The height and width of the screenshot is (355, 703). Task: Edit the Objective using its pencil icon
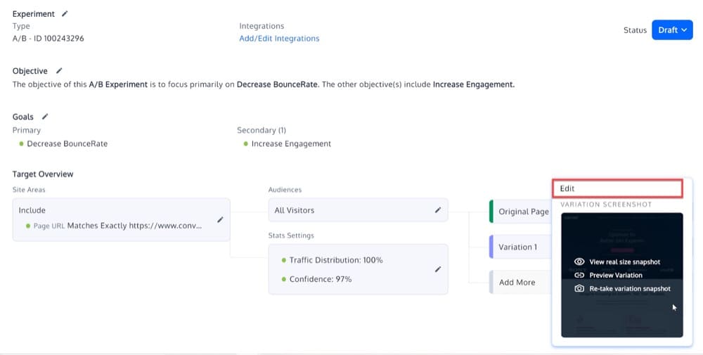pyautogui.click(x=59, y=71)
